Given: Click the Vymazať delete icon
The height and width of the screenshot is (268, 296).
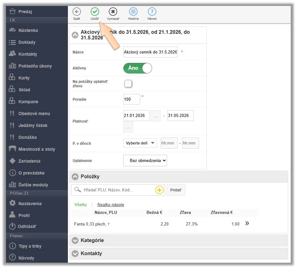Looking at the screenshot, I should click(x=113, y=12).
